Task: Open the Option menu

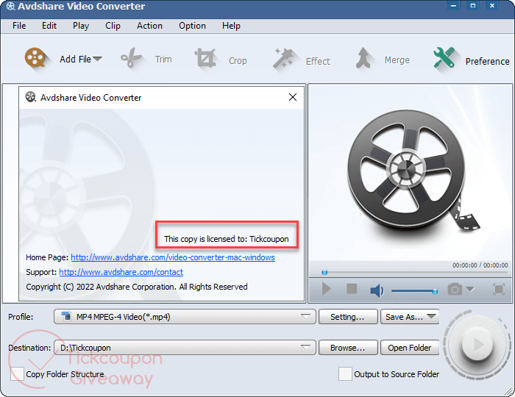Action: click(x=192, y=26)
